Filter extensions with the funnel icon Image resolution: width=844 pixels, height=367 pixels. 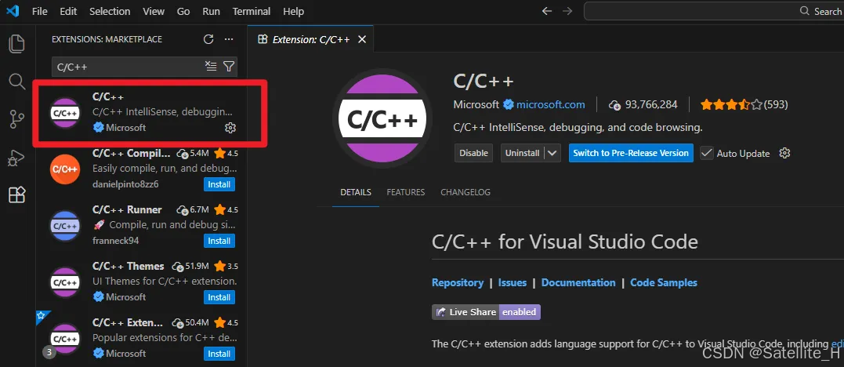point(229,67)
